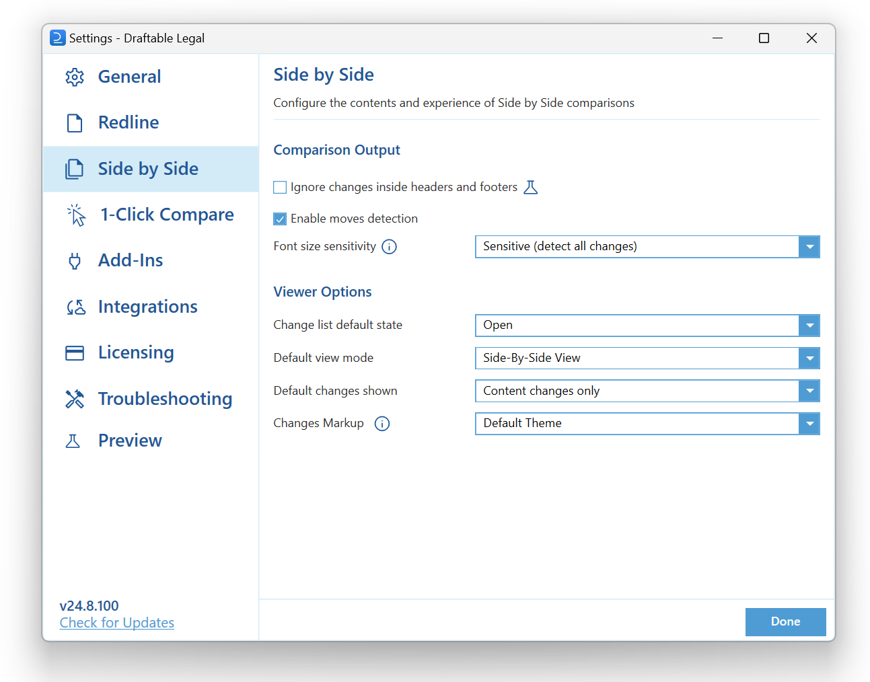Click the 1-Click Compare cursor icon
The image size is (870, 682).
pos(76,215)
